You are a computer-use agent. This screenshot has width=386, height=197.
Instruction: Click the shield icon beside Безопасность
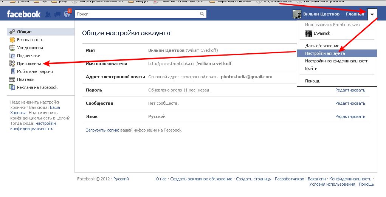[12, 40]
